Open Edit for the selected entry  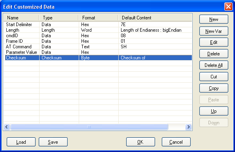click(x=214, y=42)
